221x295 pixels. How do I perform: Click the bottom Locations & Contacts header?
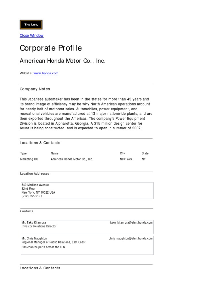pyautogui.click(x=40, y=268)
